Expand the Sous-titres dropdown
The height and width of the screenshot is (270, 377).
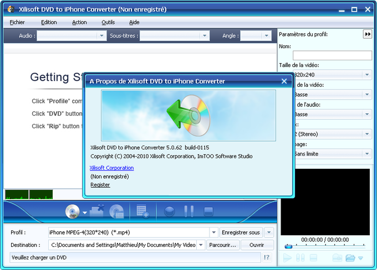[205, 36]
